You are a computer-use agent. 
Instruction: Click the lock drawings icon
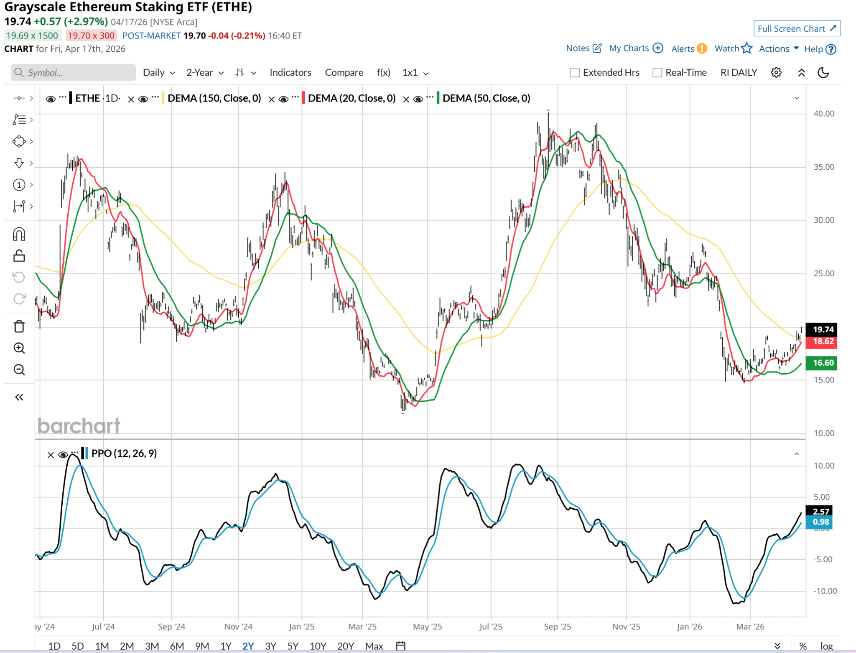19,256
